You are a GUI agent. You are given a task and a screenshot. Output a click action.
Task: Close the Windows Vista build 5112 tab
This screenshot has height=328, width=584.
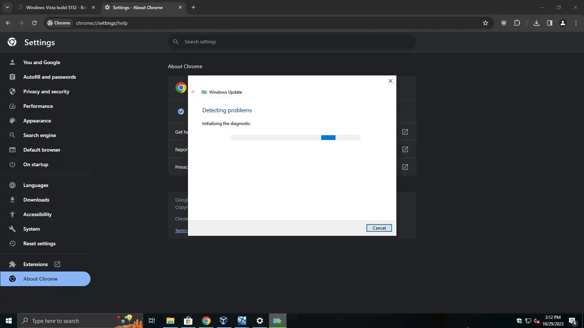93,7
